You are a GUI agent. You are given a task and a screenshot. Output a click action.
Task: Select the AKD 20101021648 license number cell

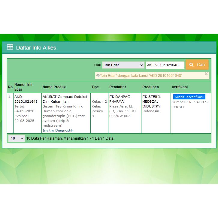click(x=26, y=99)
